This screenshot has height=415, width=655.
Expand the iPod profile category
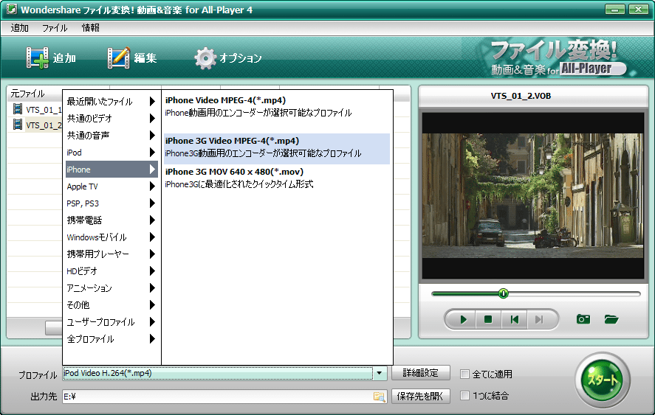pos(111,153)
